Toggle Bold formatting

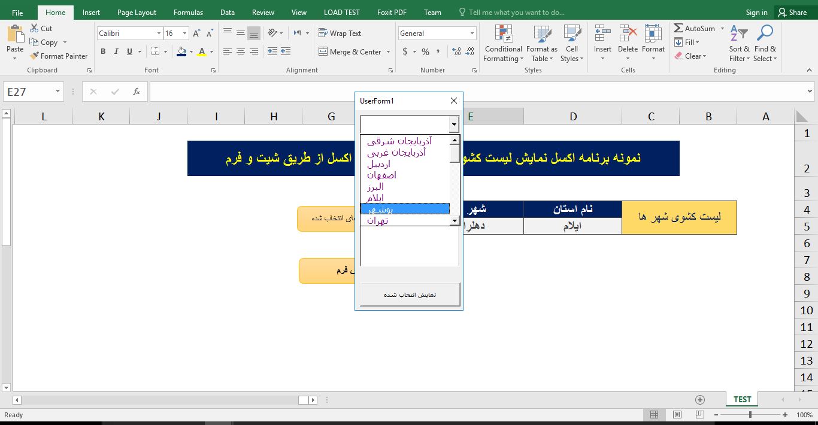pos(103,52)
